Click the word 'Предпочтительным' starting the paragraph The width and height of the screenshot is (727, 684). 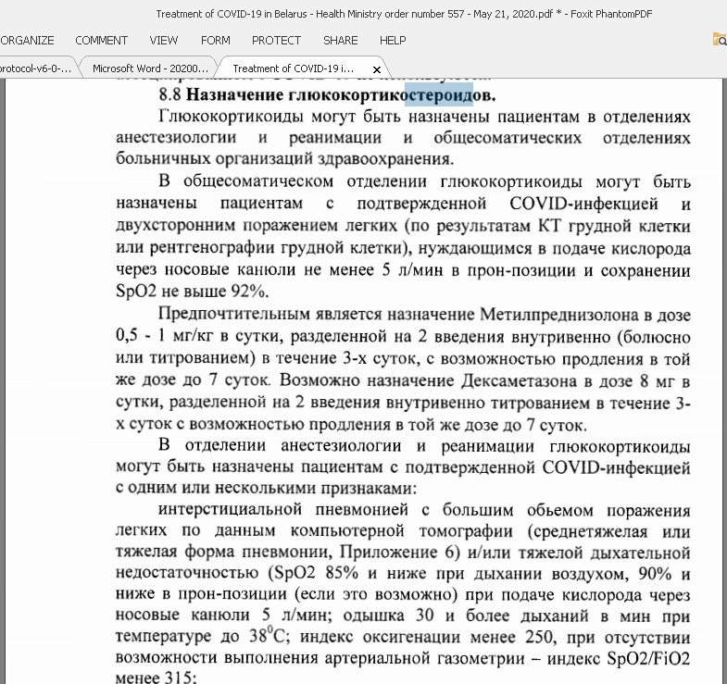pos(233,314)
